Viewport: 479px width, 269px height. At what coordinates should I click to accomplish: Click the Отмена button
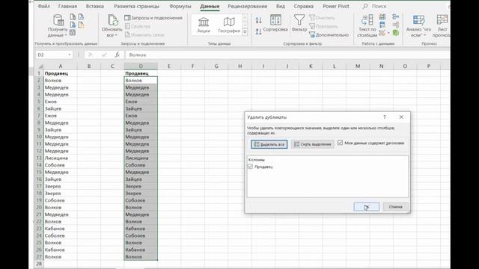[396, 207]
